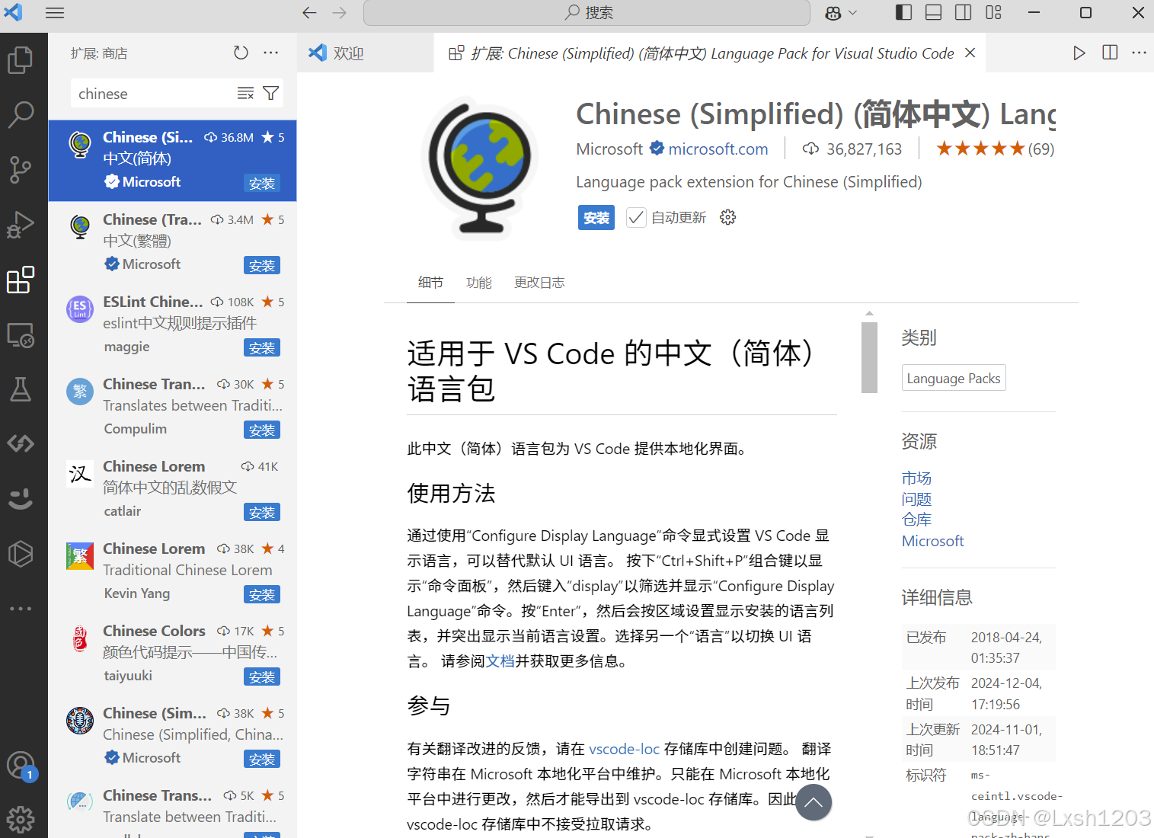Viewport: 1154px width, 838px height.
Task: Open the Copilot chat smiley icon
Action: click(21, 499)
